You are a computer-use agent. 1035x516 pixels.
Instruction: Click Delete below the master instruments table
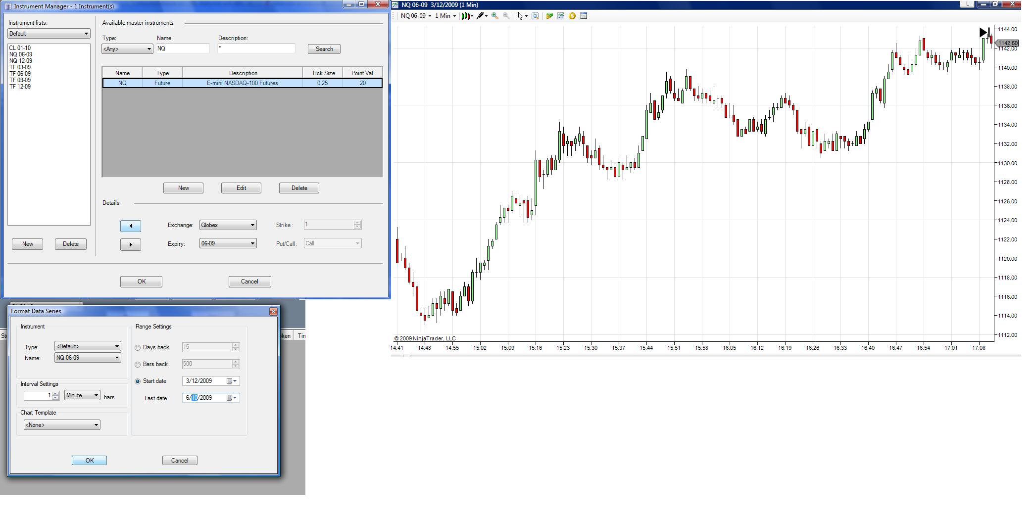tap(299, 188)
